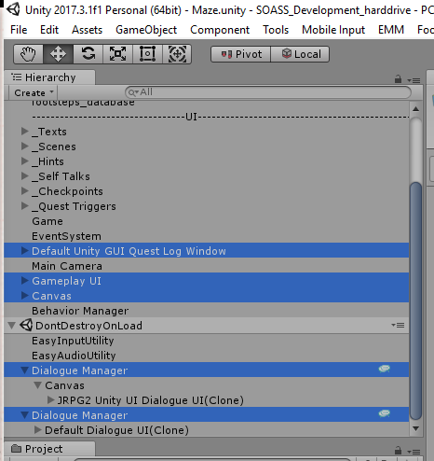
Task: Click the Unity logo in title bar
Action: 14,9
